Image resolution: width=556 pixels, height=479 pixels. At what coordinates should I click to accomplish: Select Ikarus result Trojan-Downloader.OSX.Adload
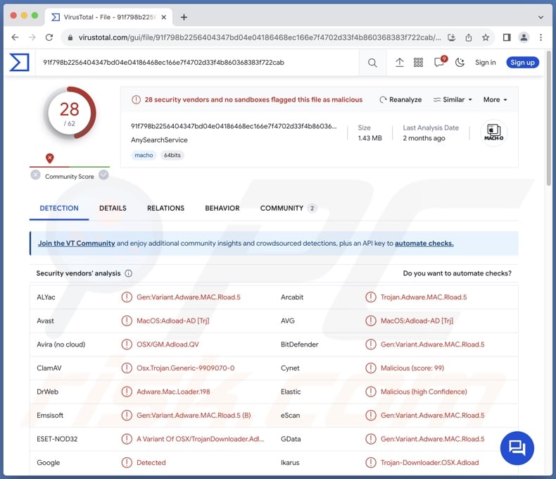(x=430, y=462)
